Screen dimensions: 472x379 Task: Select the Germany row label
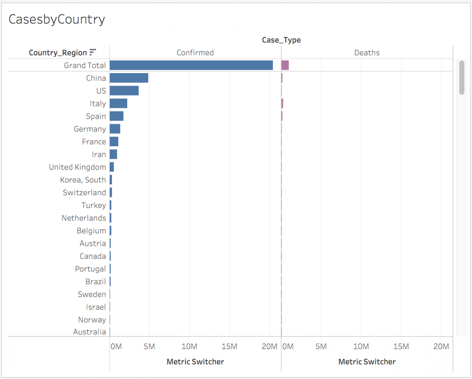(90, 129)
